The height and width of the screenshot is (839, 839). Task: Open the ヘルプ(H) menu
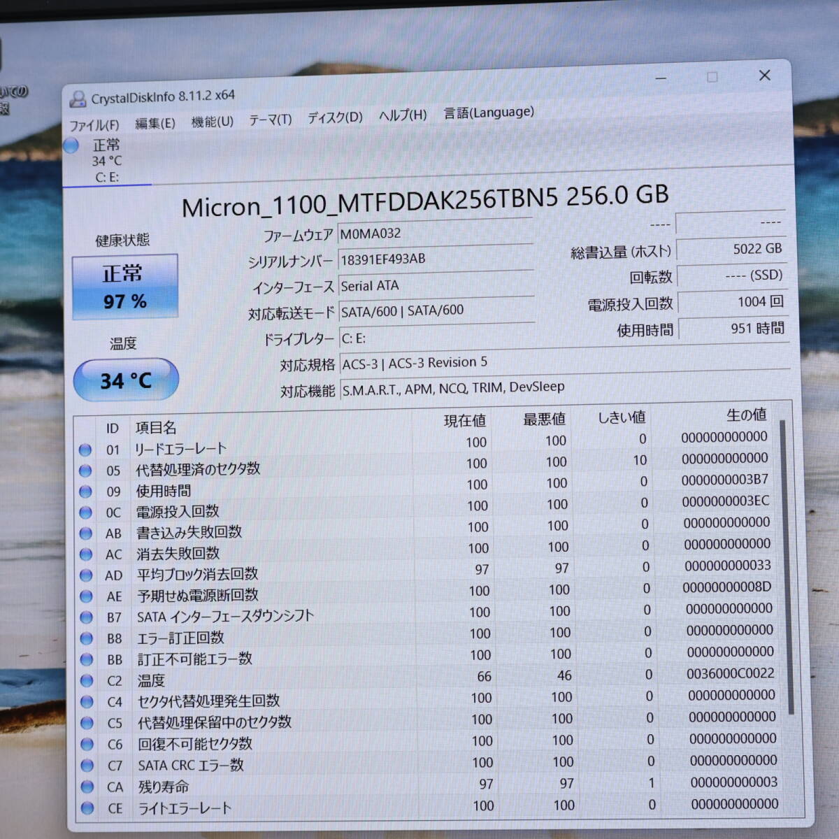403,115
